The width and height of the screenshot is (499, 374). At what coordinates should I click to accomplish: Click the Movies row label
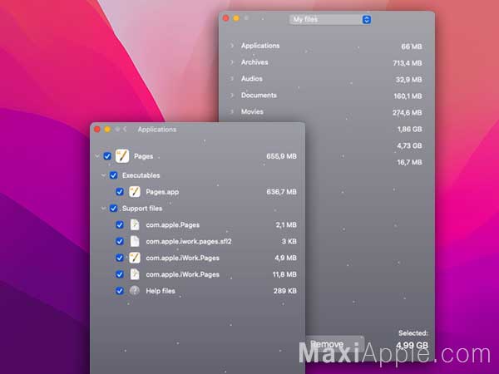tap(252, 111)
